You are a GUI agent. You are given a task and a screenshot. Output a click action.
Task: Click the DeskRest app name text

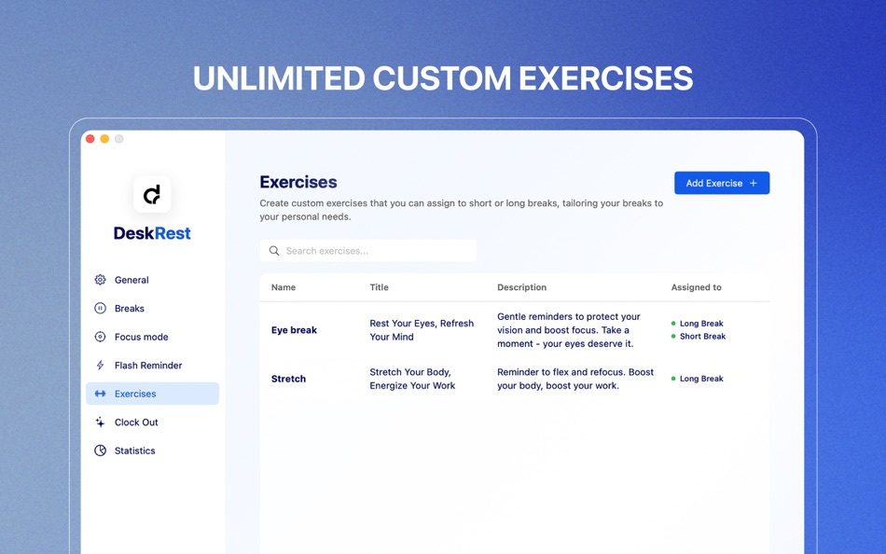pyautogui.click(x=152, y=233)
